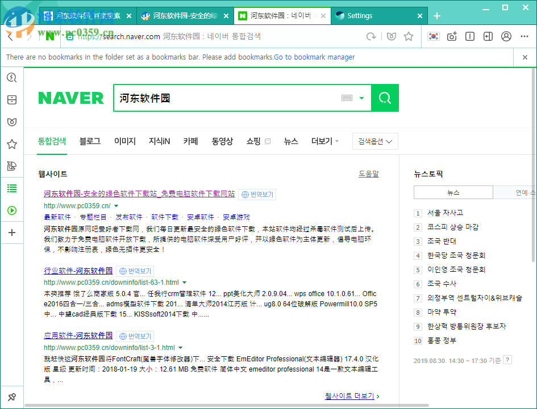Click the reload page icon
537x409 pixels.
click(x=371, y=36)
